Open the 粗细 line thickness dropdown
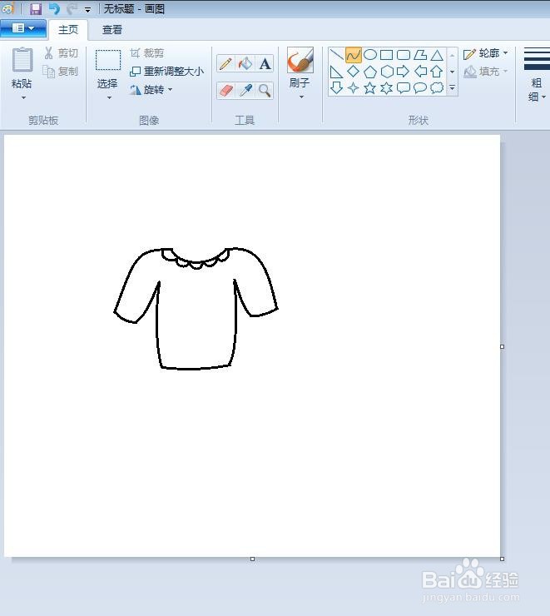Screen dimensions: 550x616 point(537,74)
